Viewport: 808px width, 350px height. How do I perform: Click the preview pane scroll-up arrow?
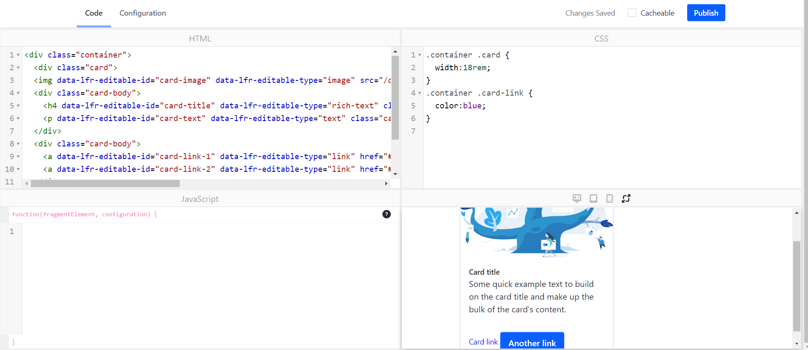(797, 213)
